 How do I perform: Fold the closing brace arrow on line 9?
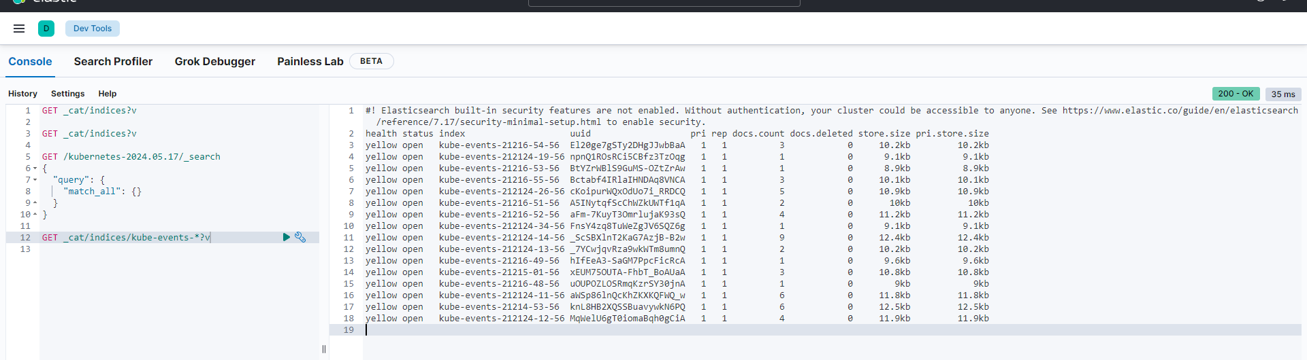click(35, 202)
